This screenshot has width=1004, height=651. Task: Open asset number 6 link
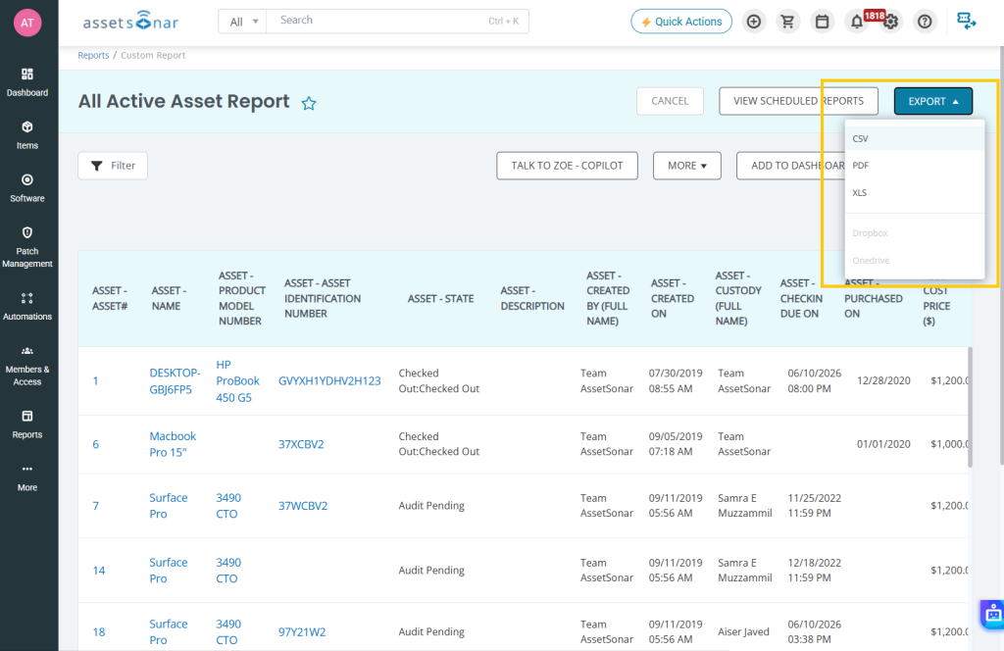[x=95, y=444]
